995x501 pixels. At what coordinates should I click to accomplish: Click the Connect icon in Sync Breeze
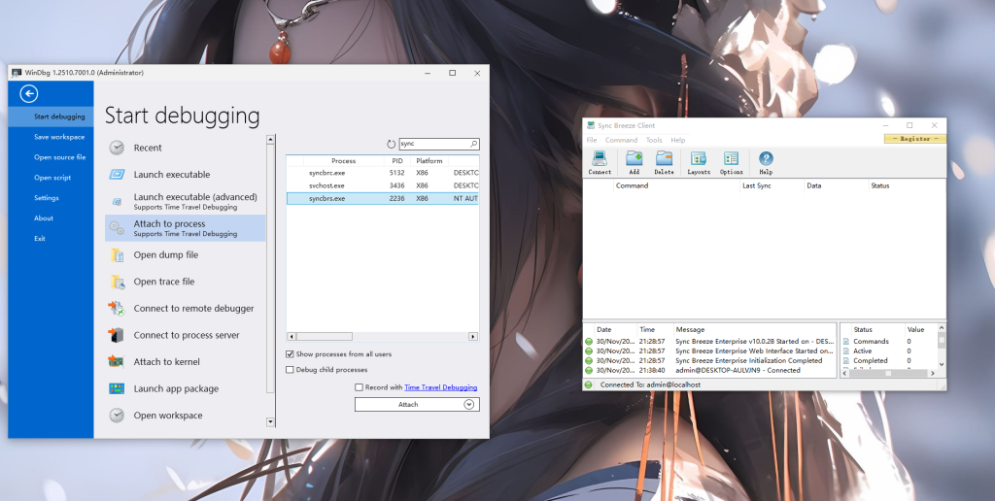600,161
